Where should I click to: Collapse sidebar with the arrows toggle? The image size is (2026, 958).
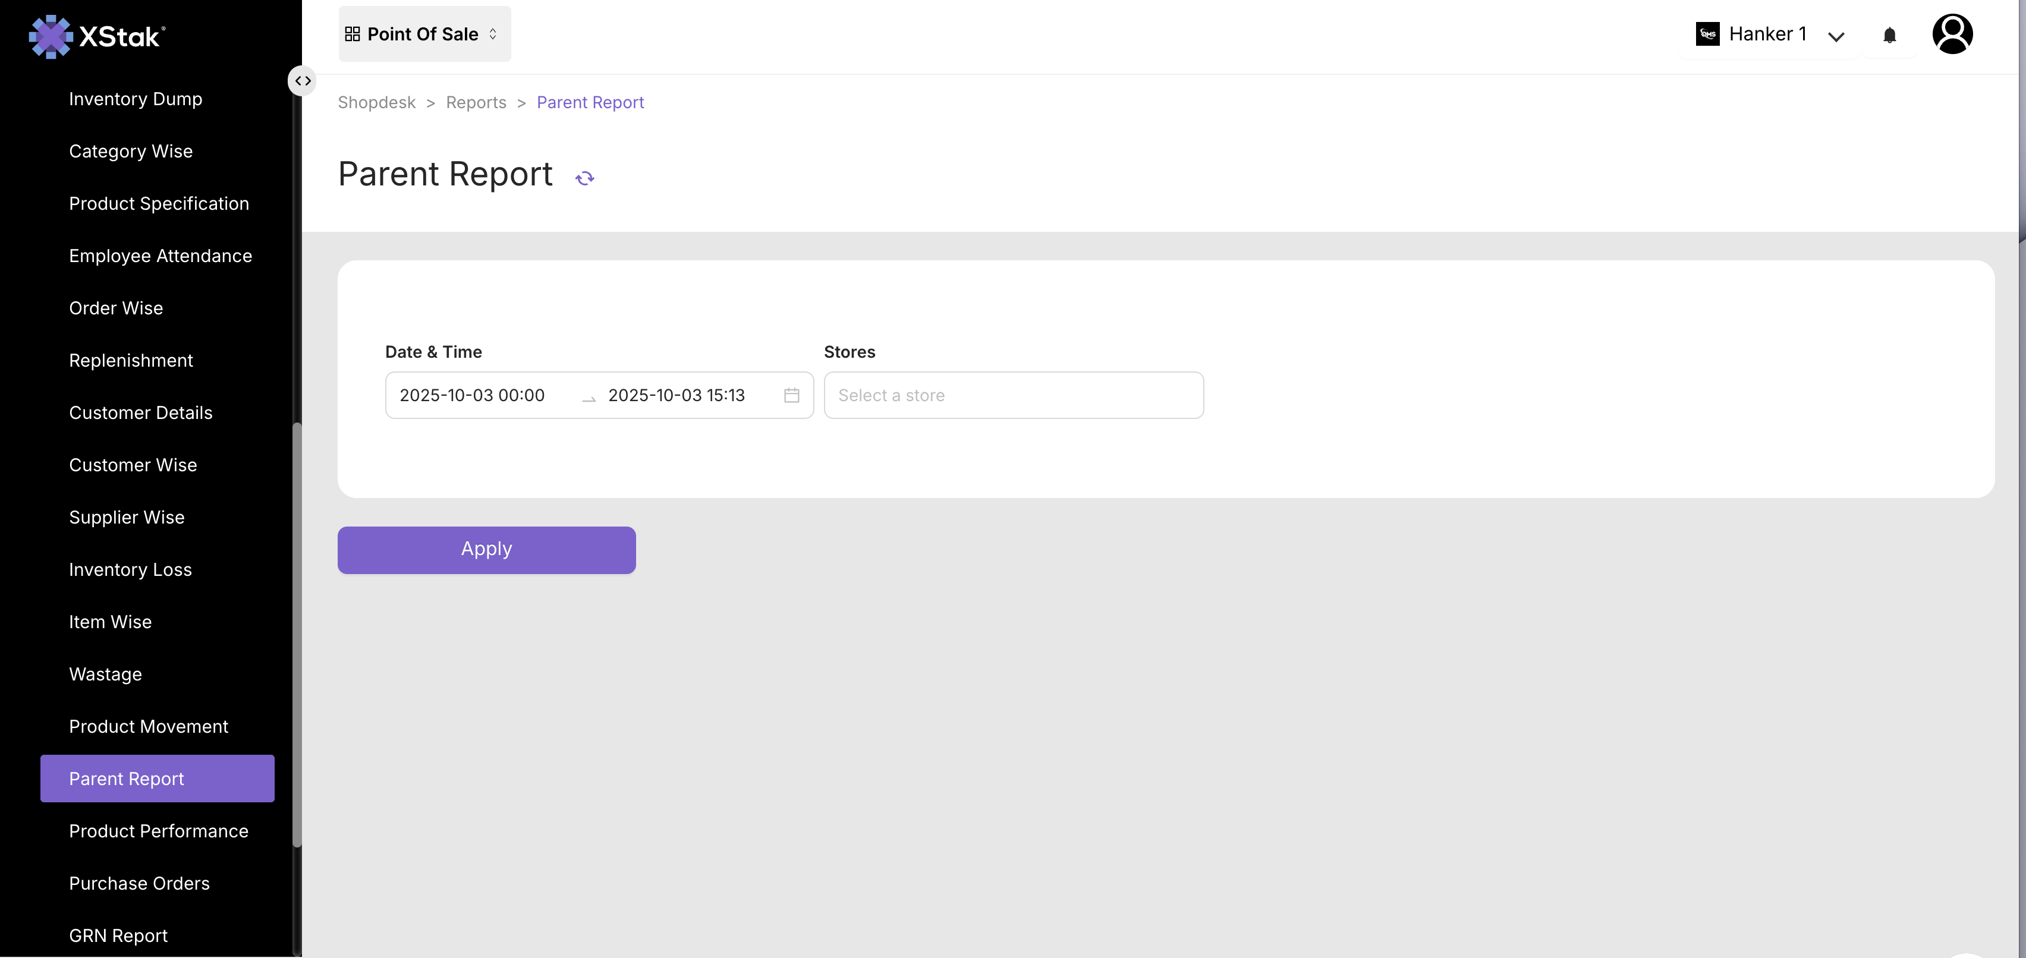pyautogui.click(x=303, y=81)
